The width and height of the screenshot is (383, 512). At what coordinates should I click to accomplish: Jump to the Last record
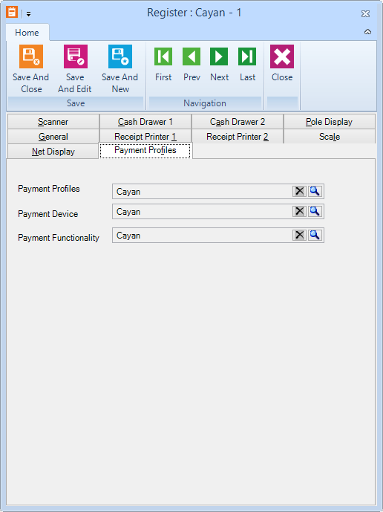click(x=247, y=56)
